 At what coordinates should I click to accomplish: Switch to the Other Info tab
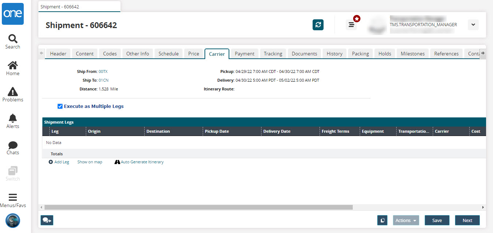pyautogui.click(x=138, y=54)
